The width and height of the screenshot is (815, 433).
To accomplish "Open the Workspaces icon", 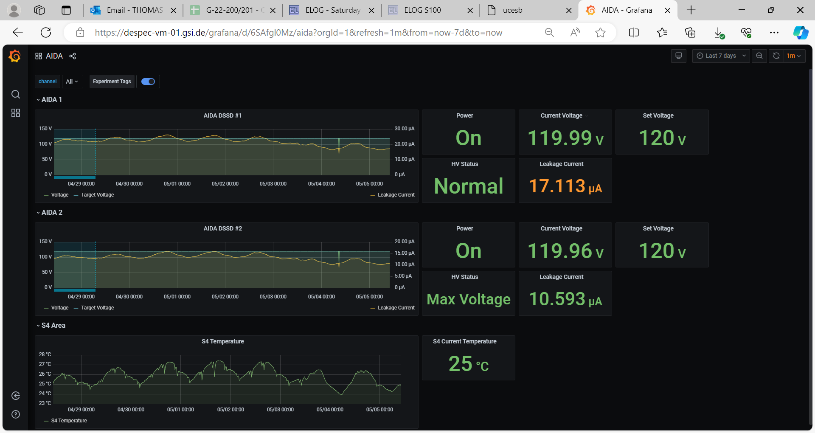I will point(39,10).
